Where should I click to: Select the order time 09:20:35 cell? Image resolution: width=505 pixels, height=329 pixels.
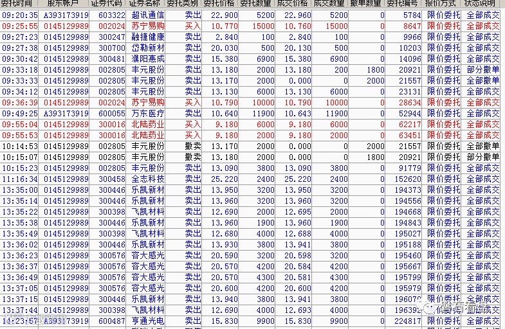coord(20,15)
